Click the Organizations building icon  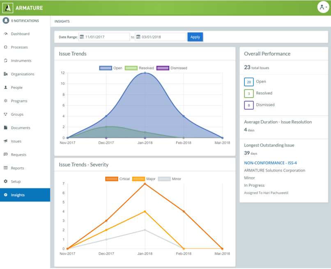click(6, 74)
